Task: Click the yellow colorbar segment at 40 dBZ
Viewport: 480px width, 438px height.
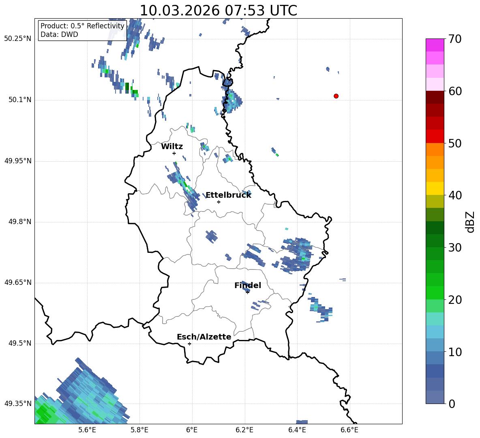Action: point(435,188)
